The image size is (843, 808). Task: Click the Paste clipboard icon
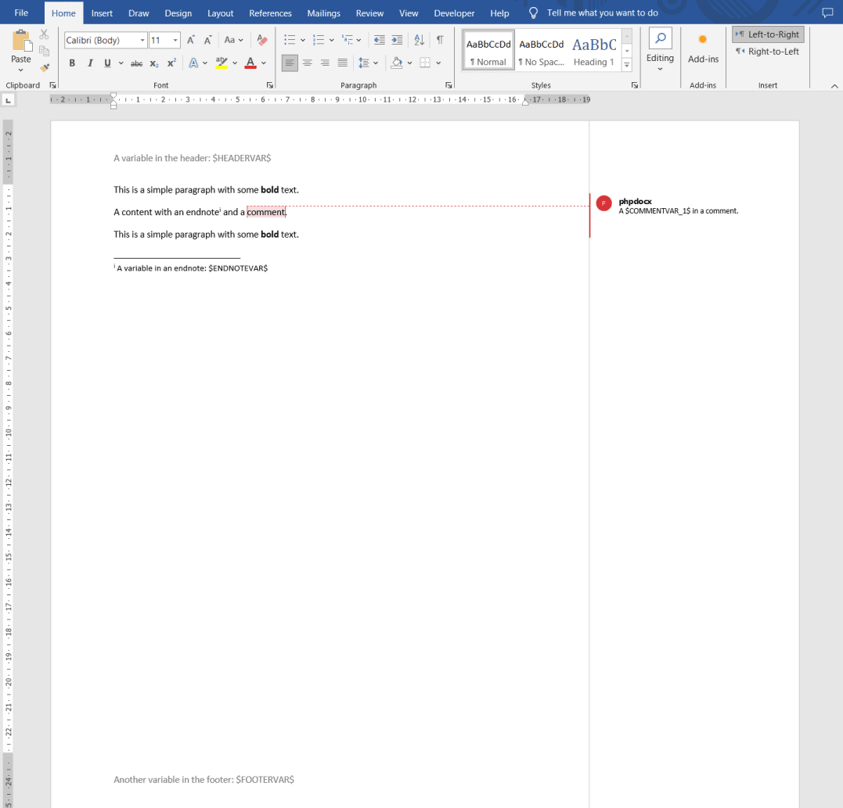pyautogui.click(x=21, y=41)
